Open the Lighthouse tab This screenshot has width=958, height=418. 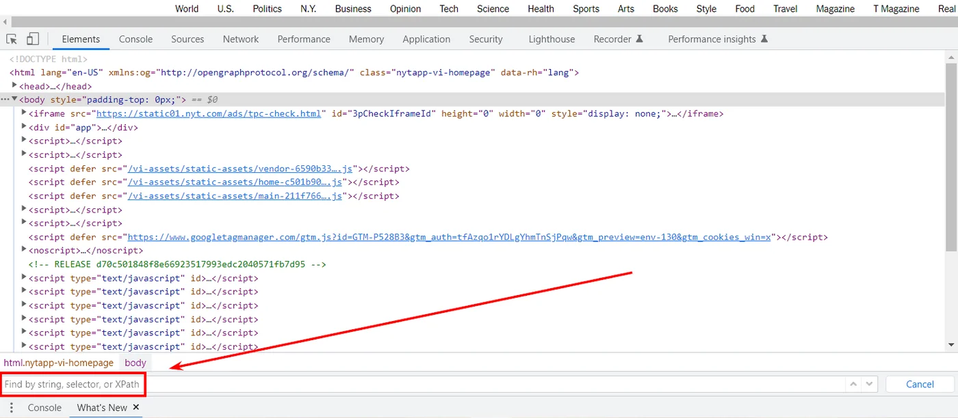click(x=552, y=39)
